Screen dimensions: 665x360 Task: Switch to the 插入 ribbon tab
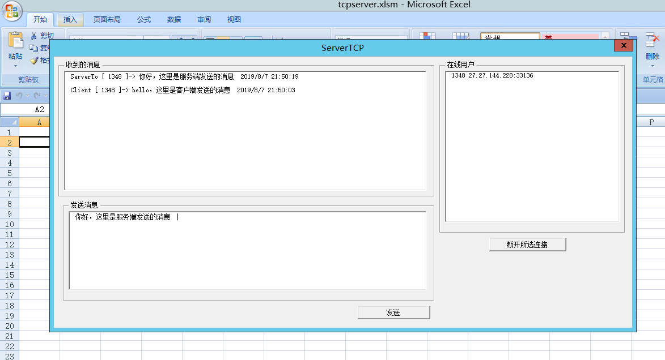click(x=70, y=19)
